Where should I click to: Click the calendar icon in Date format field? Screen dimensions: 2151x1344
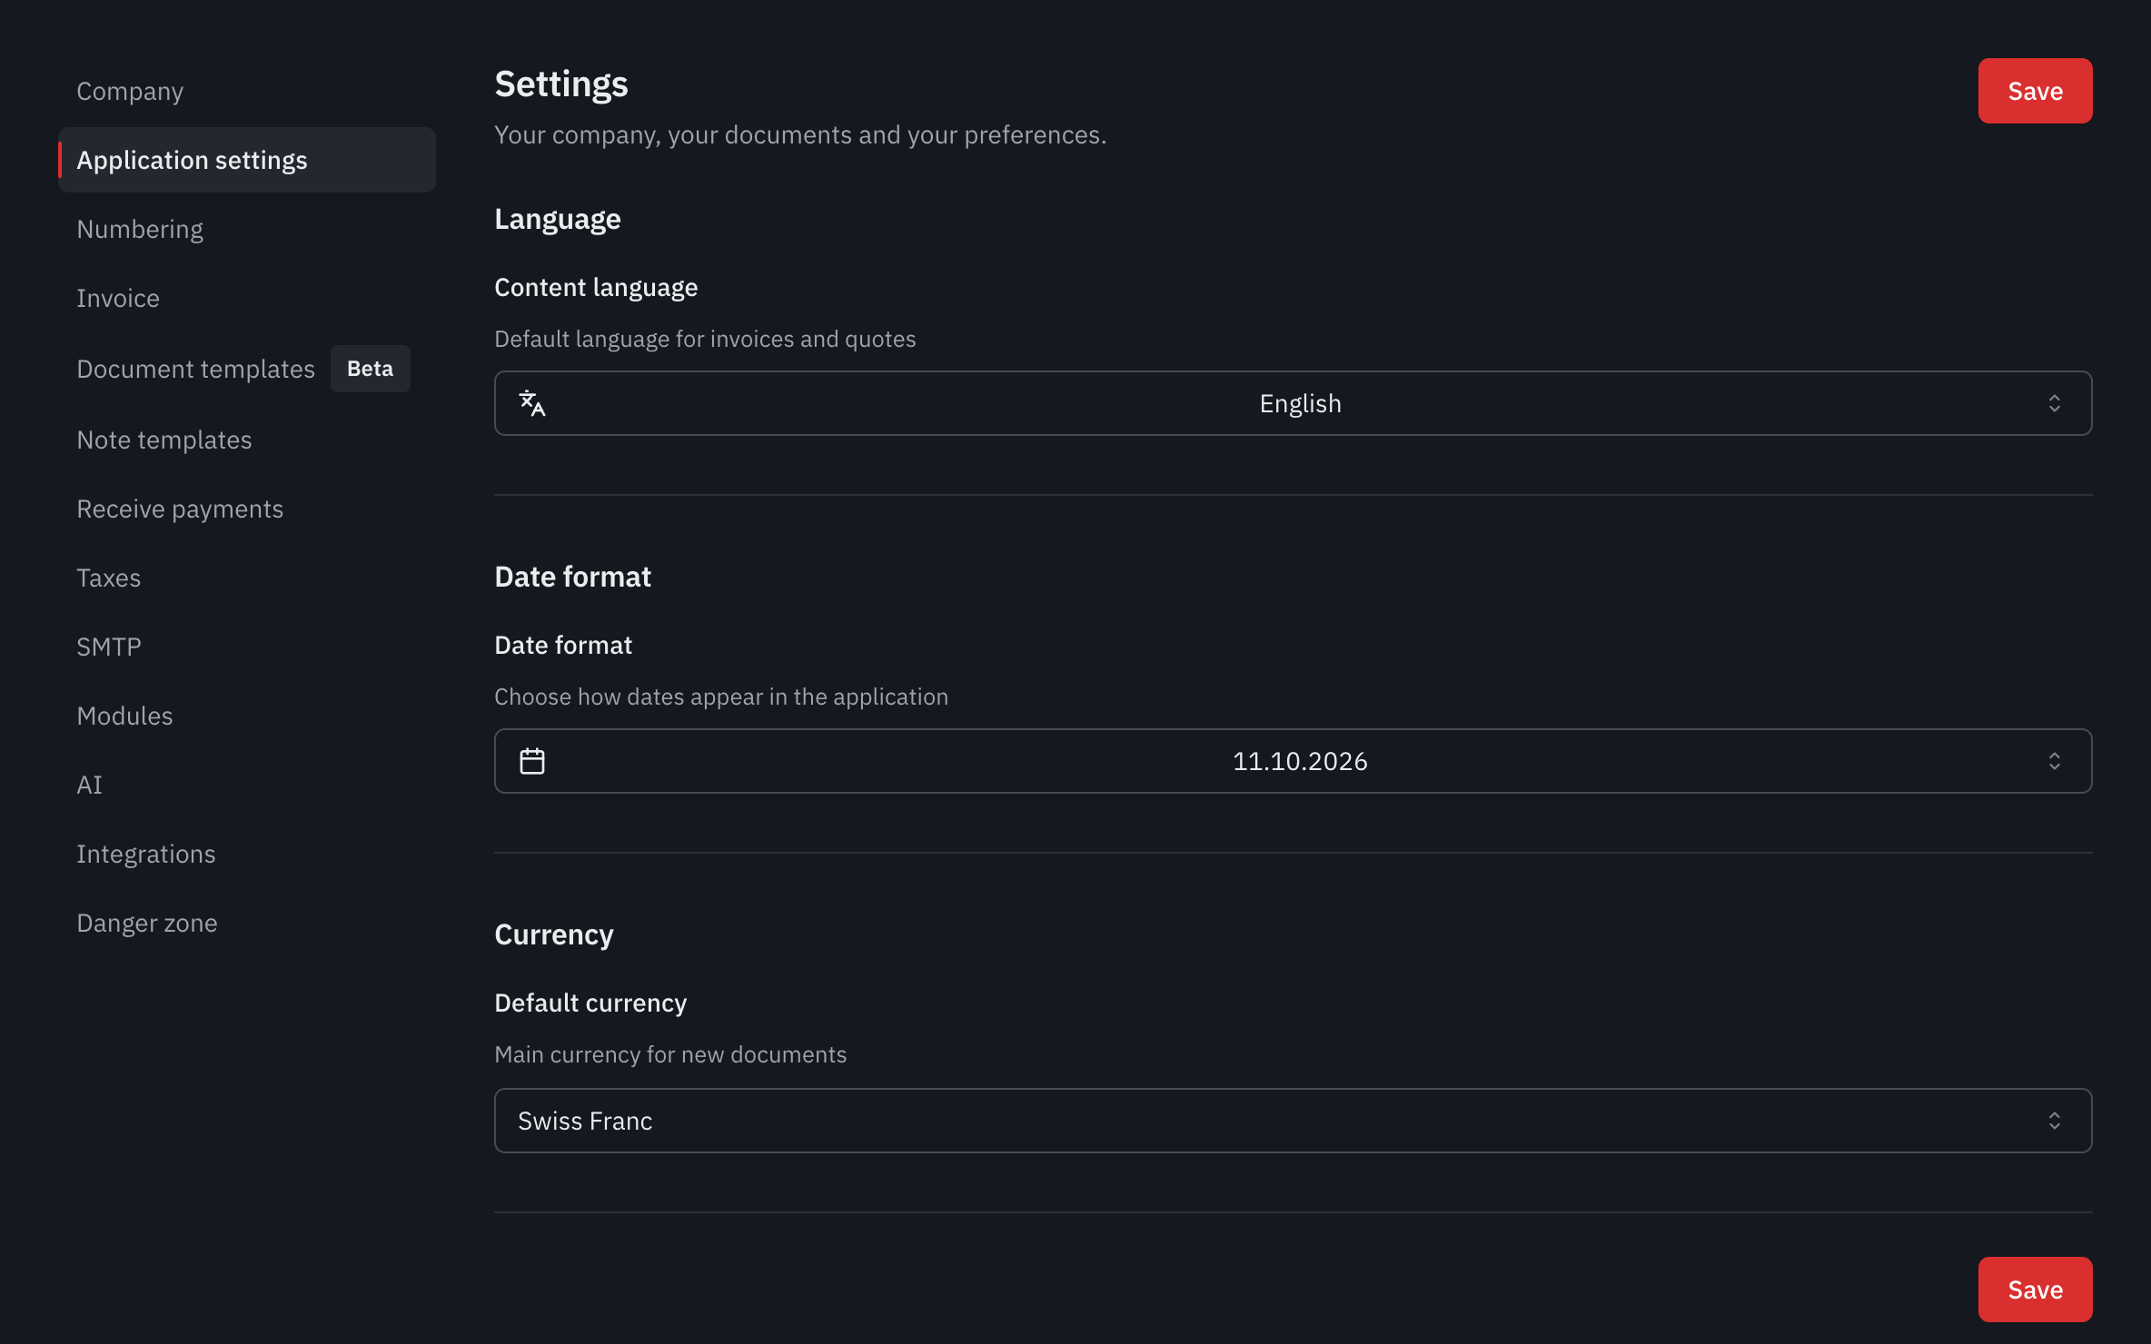tap(532, 761)
